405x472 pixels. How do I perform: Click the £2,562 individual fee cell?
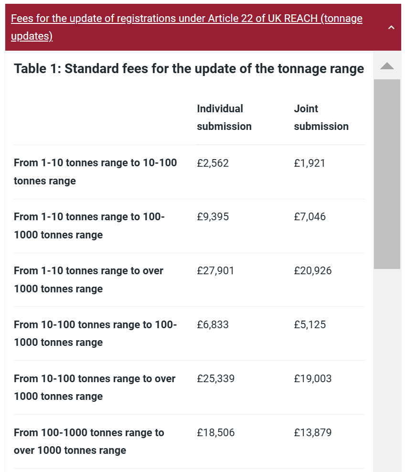coord(213,163)
